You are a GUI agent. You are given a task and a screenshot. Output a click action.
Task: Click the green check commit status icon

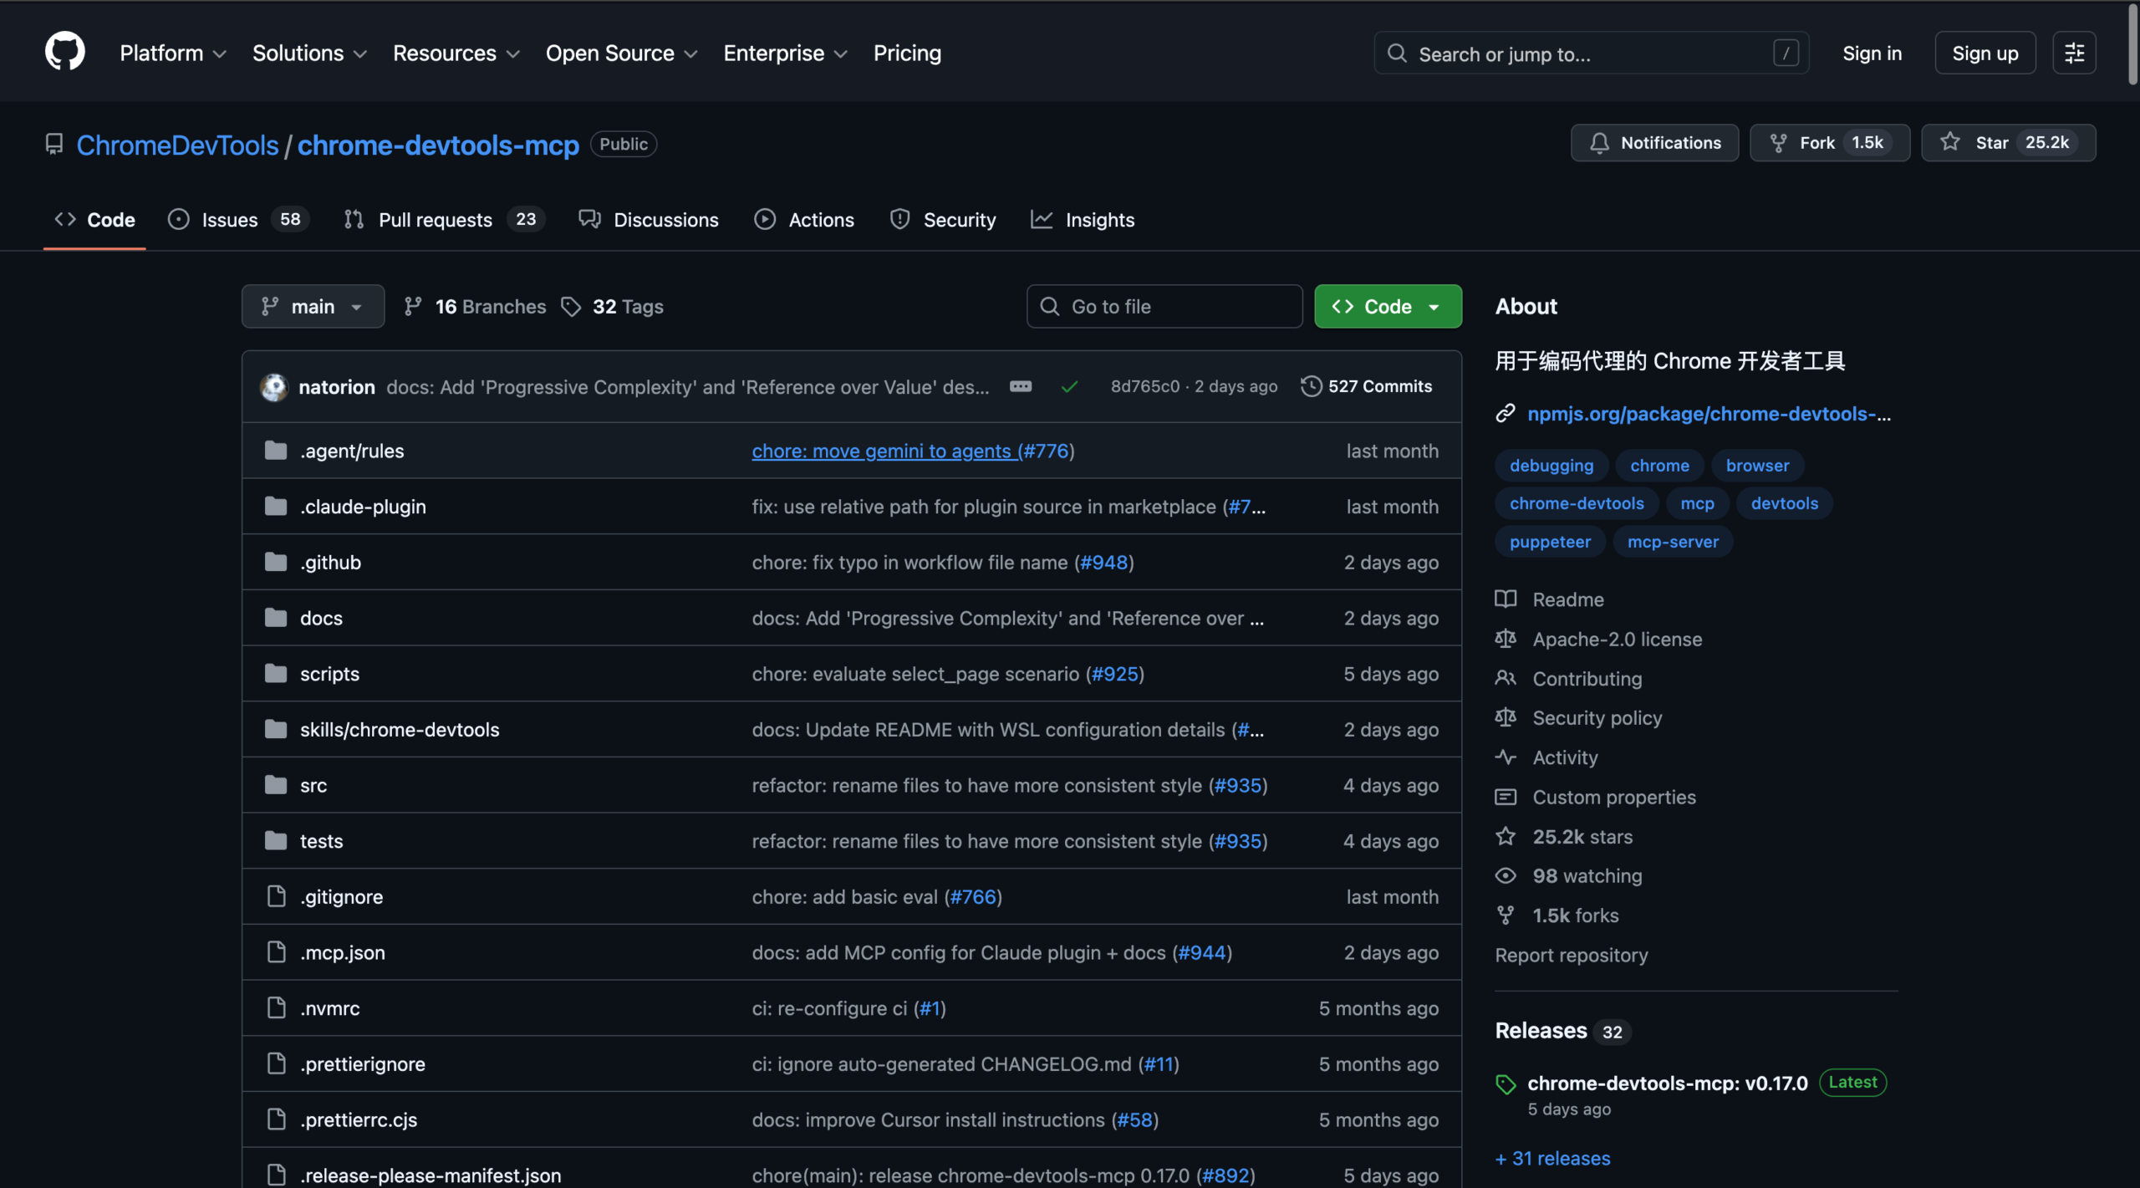1069,386
